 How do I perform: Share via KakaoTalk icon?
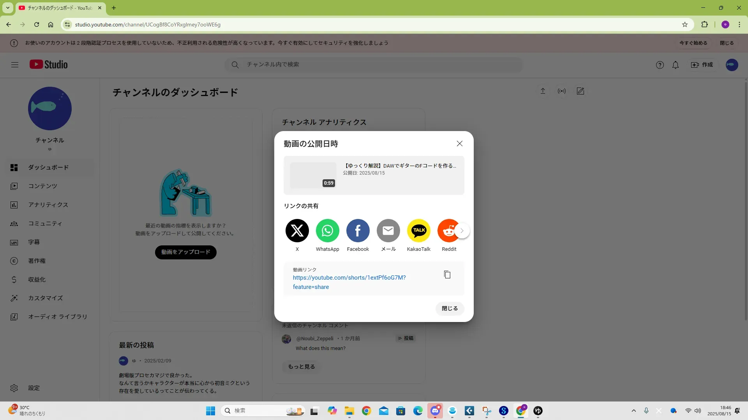point(418,231)
